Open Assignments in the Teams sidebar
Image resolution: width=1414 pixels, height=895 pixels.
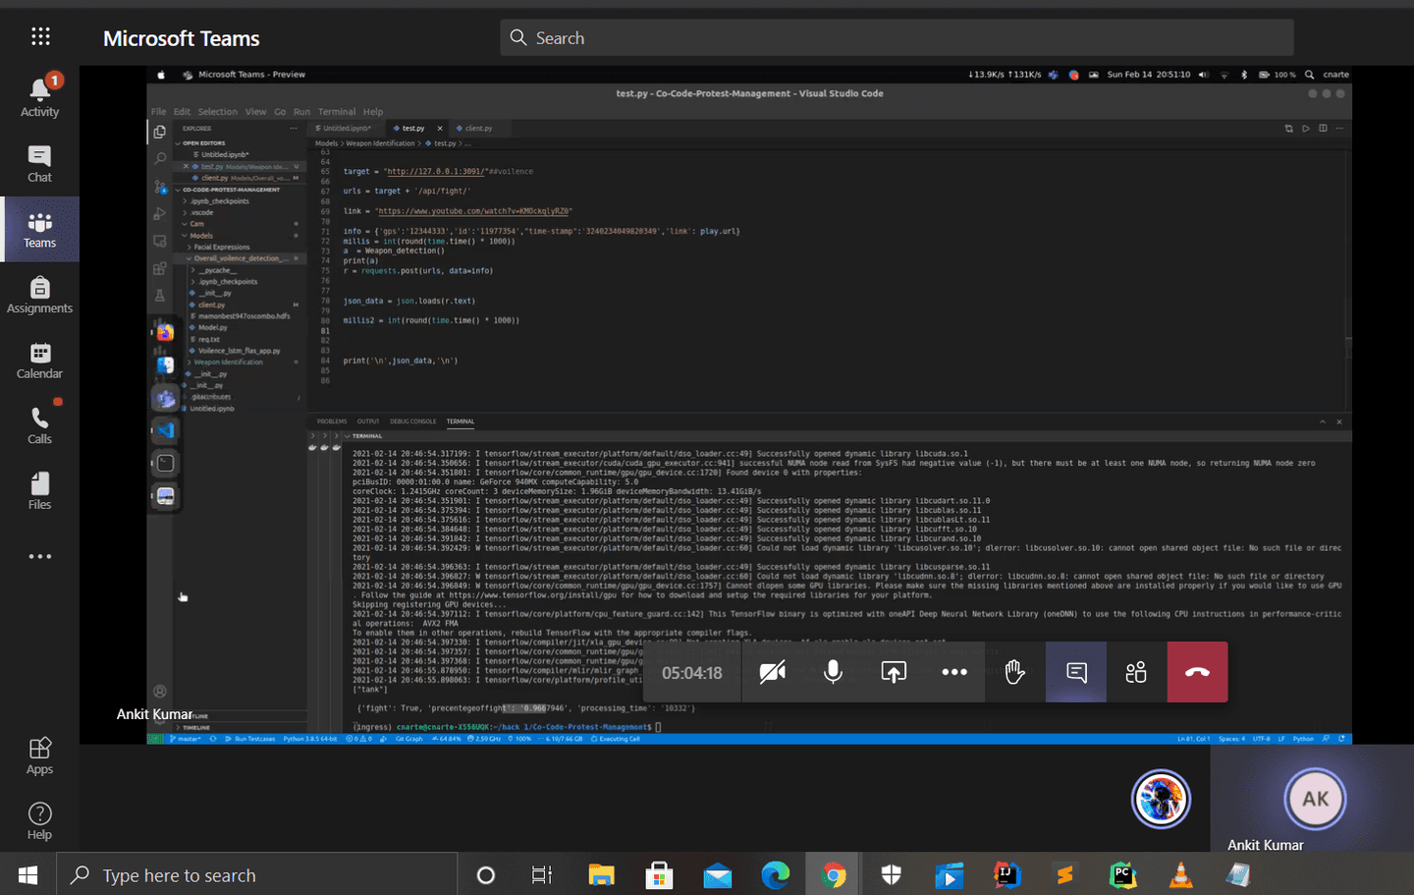39,295
